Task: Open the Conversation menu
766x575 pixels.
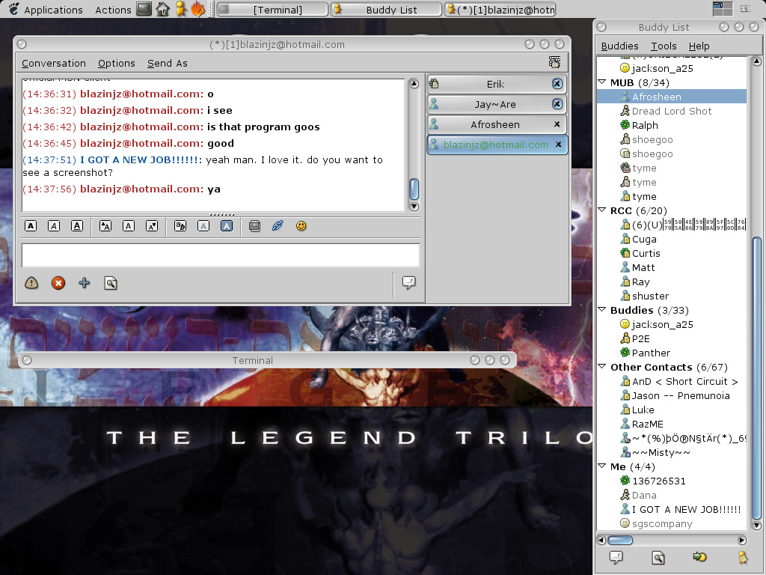Action: coord(54,63)
